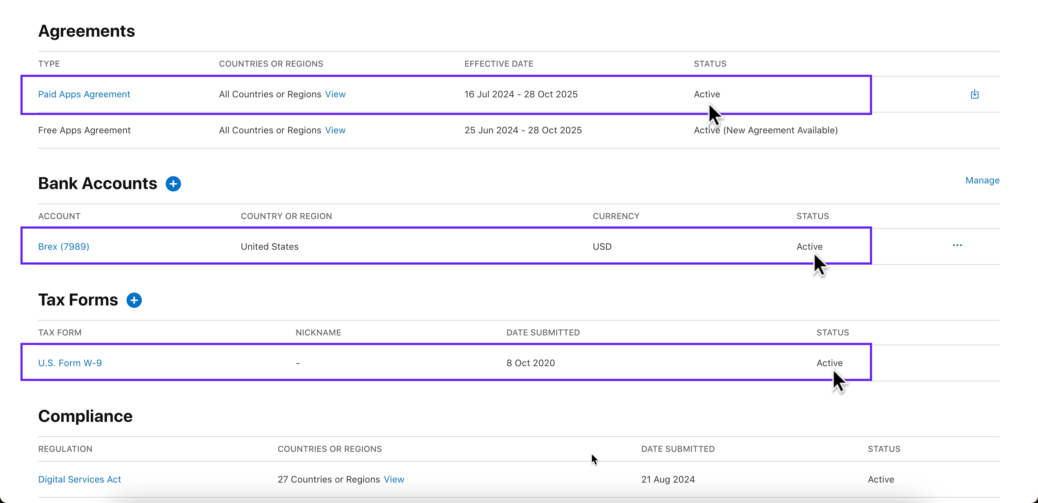Click the Compliance heading
Viewport: 1038px width, 503px height.
(85, 417)
